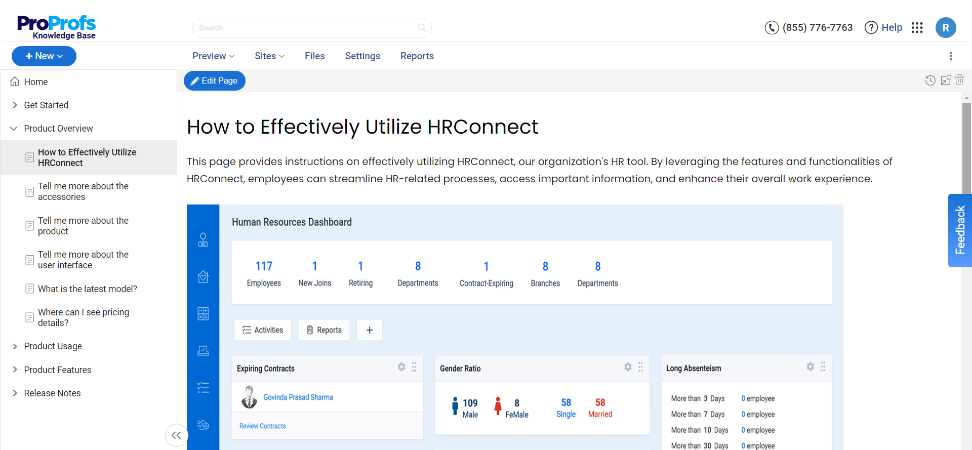Open Where can I see pricing details
The height and width of the screenshot is (450, 972).
(84, 317)
